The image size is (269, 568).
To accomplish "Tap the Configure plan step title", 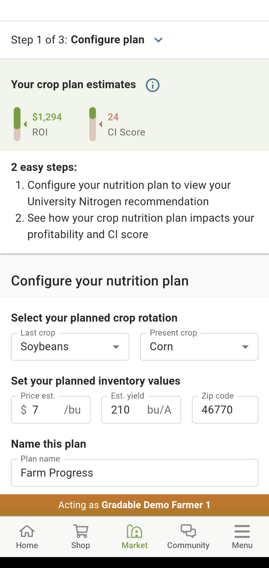I will (107, 40).
